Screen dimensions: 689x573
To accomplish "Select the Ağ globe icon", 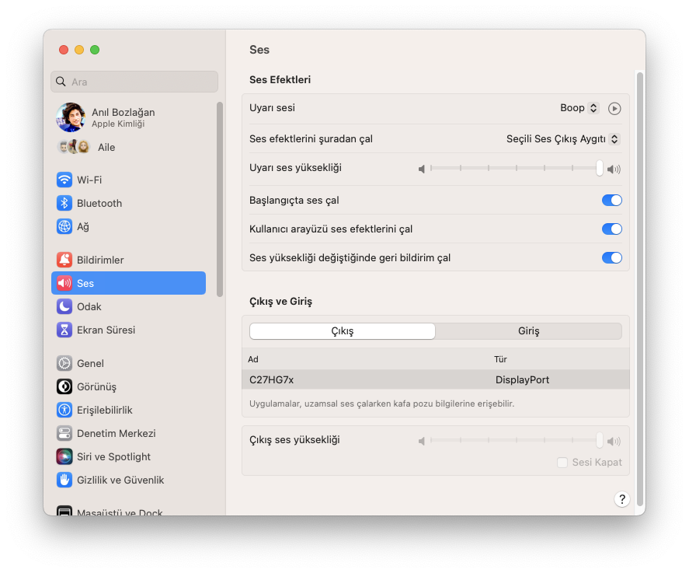I will (x=64, y=226).
